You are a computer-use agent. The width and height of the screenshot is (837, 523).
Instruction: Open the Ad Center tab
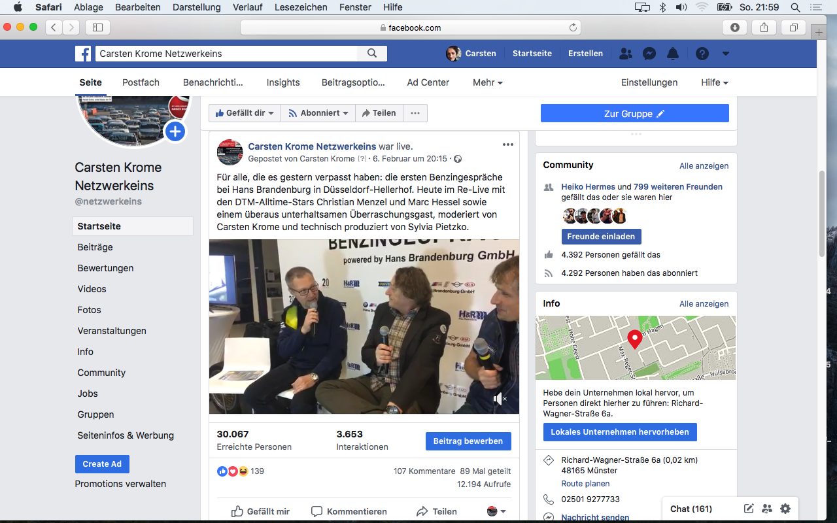click(428, 82)
